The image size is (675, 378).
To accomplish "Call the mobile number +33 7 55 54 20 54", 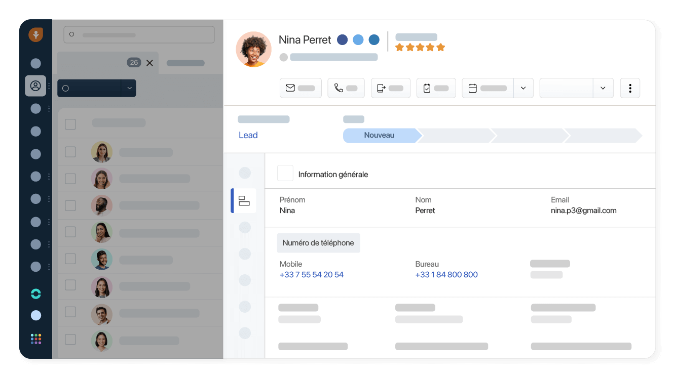I will 311,274.
